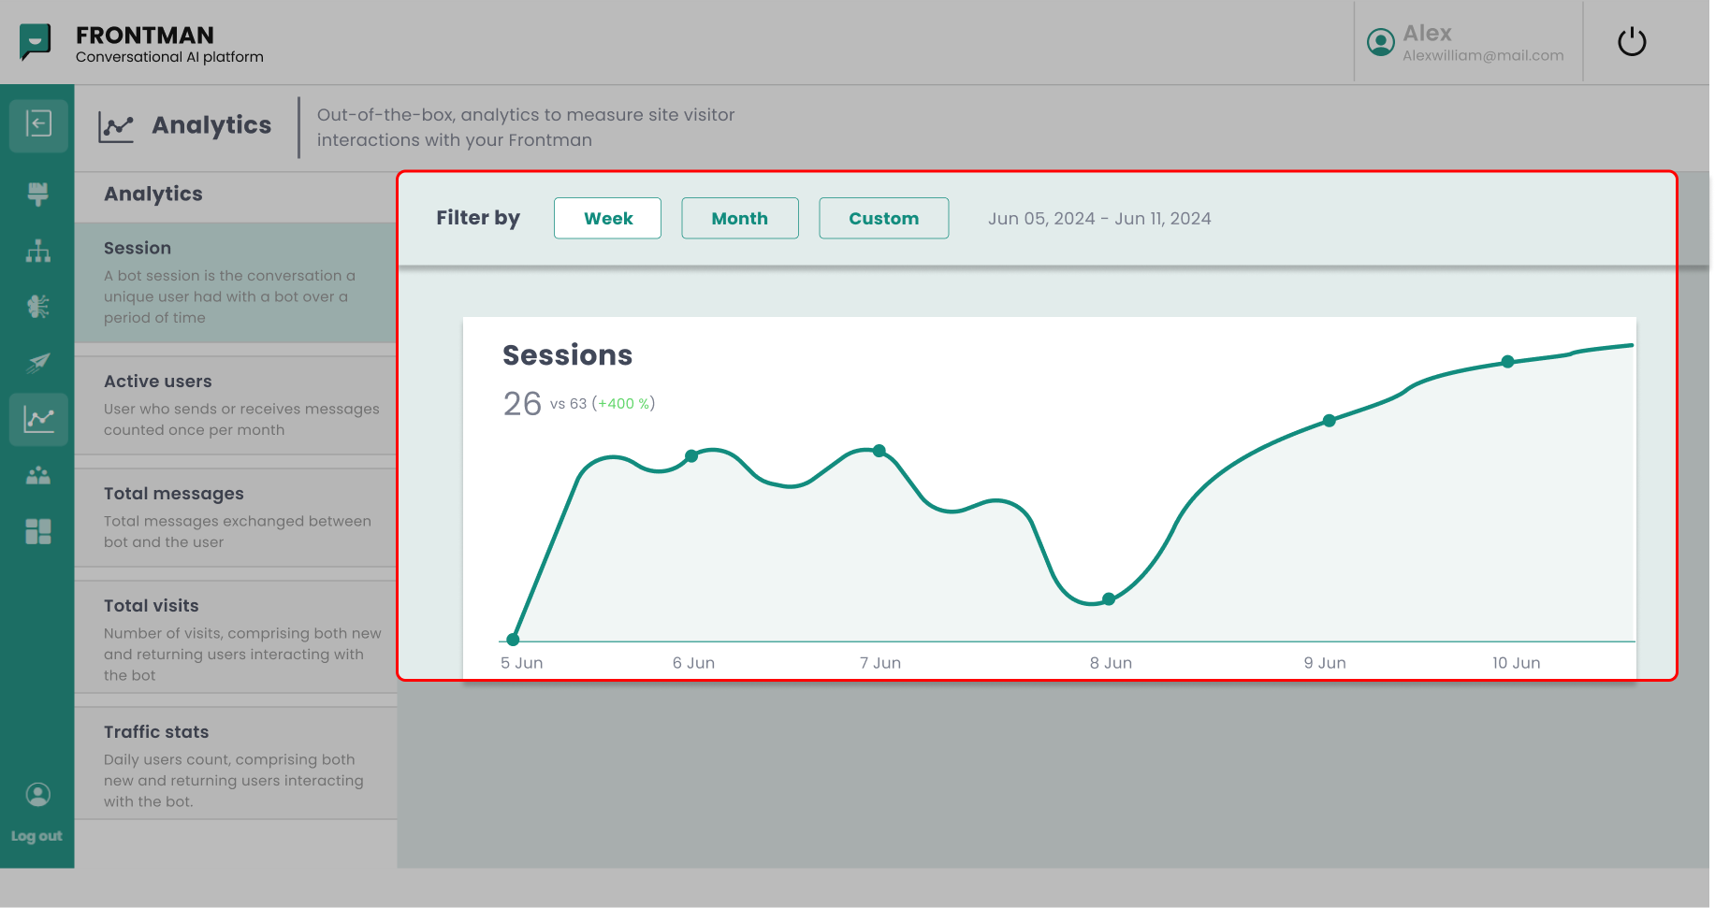The image size is (1715, 908).
Task: Filter analytics by Week
Action: [x=607, y=218]
